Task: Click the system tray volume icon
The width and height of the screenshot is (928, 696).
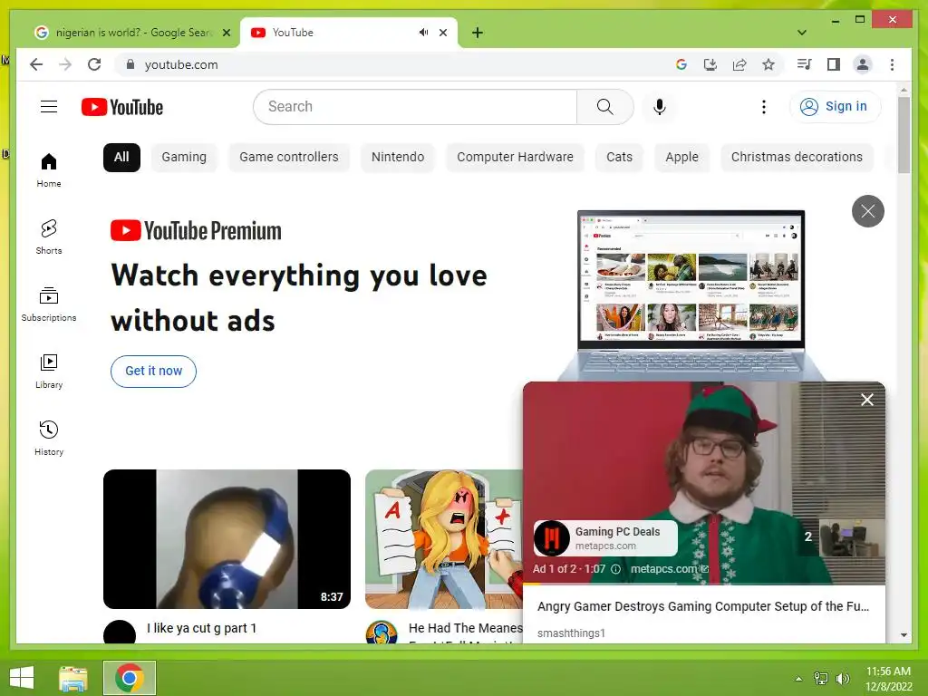Action: tap(843, 678)
